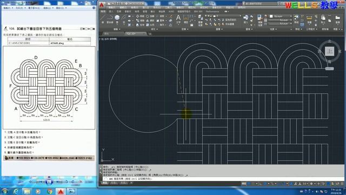Click the Paste clipboard tool
The width and height of the screenshot is (346, 195).
[323, 19]
